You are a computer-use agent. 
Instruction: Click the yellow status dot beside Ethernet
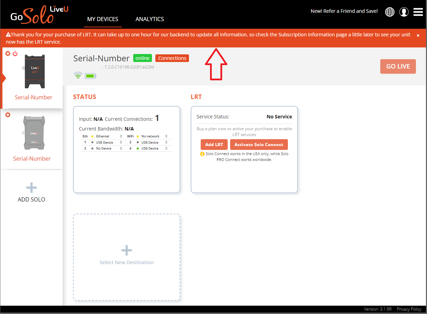click(92, 136)
